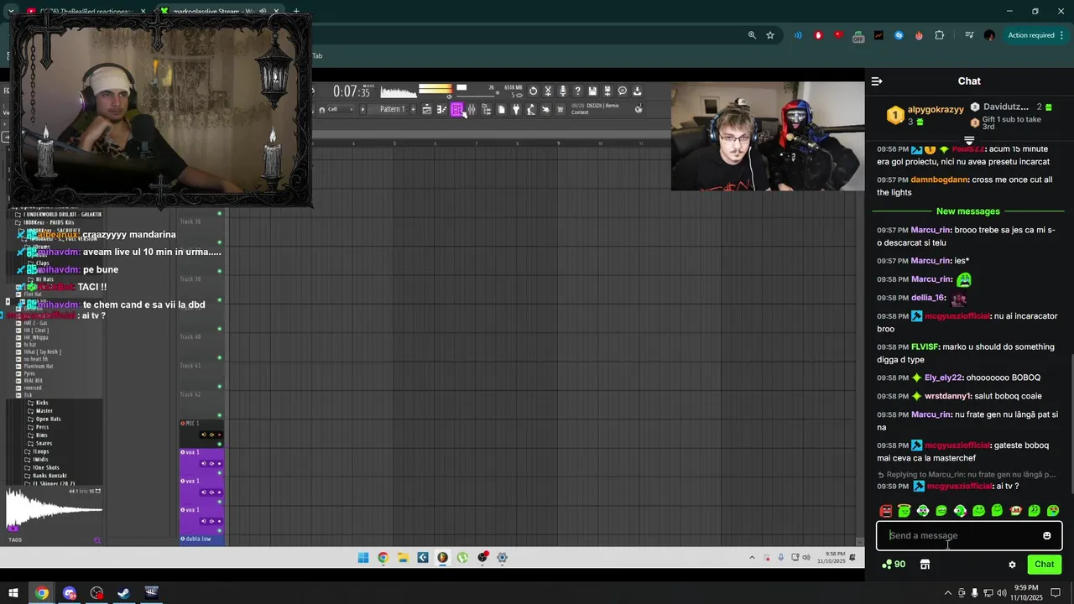Screen dimensions: 1074x604
Task: Bookmark this page with star icon
Action: [770, 35]
